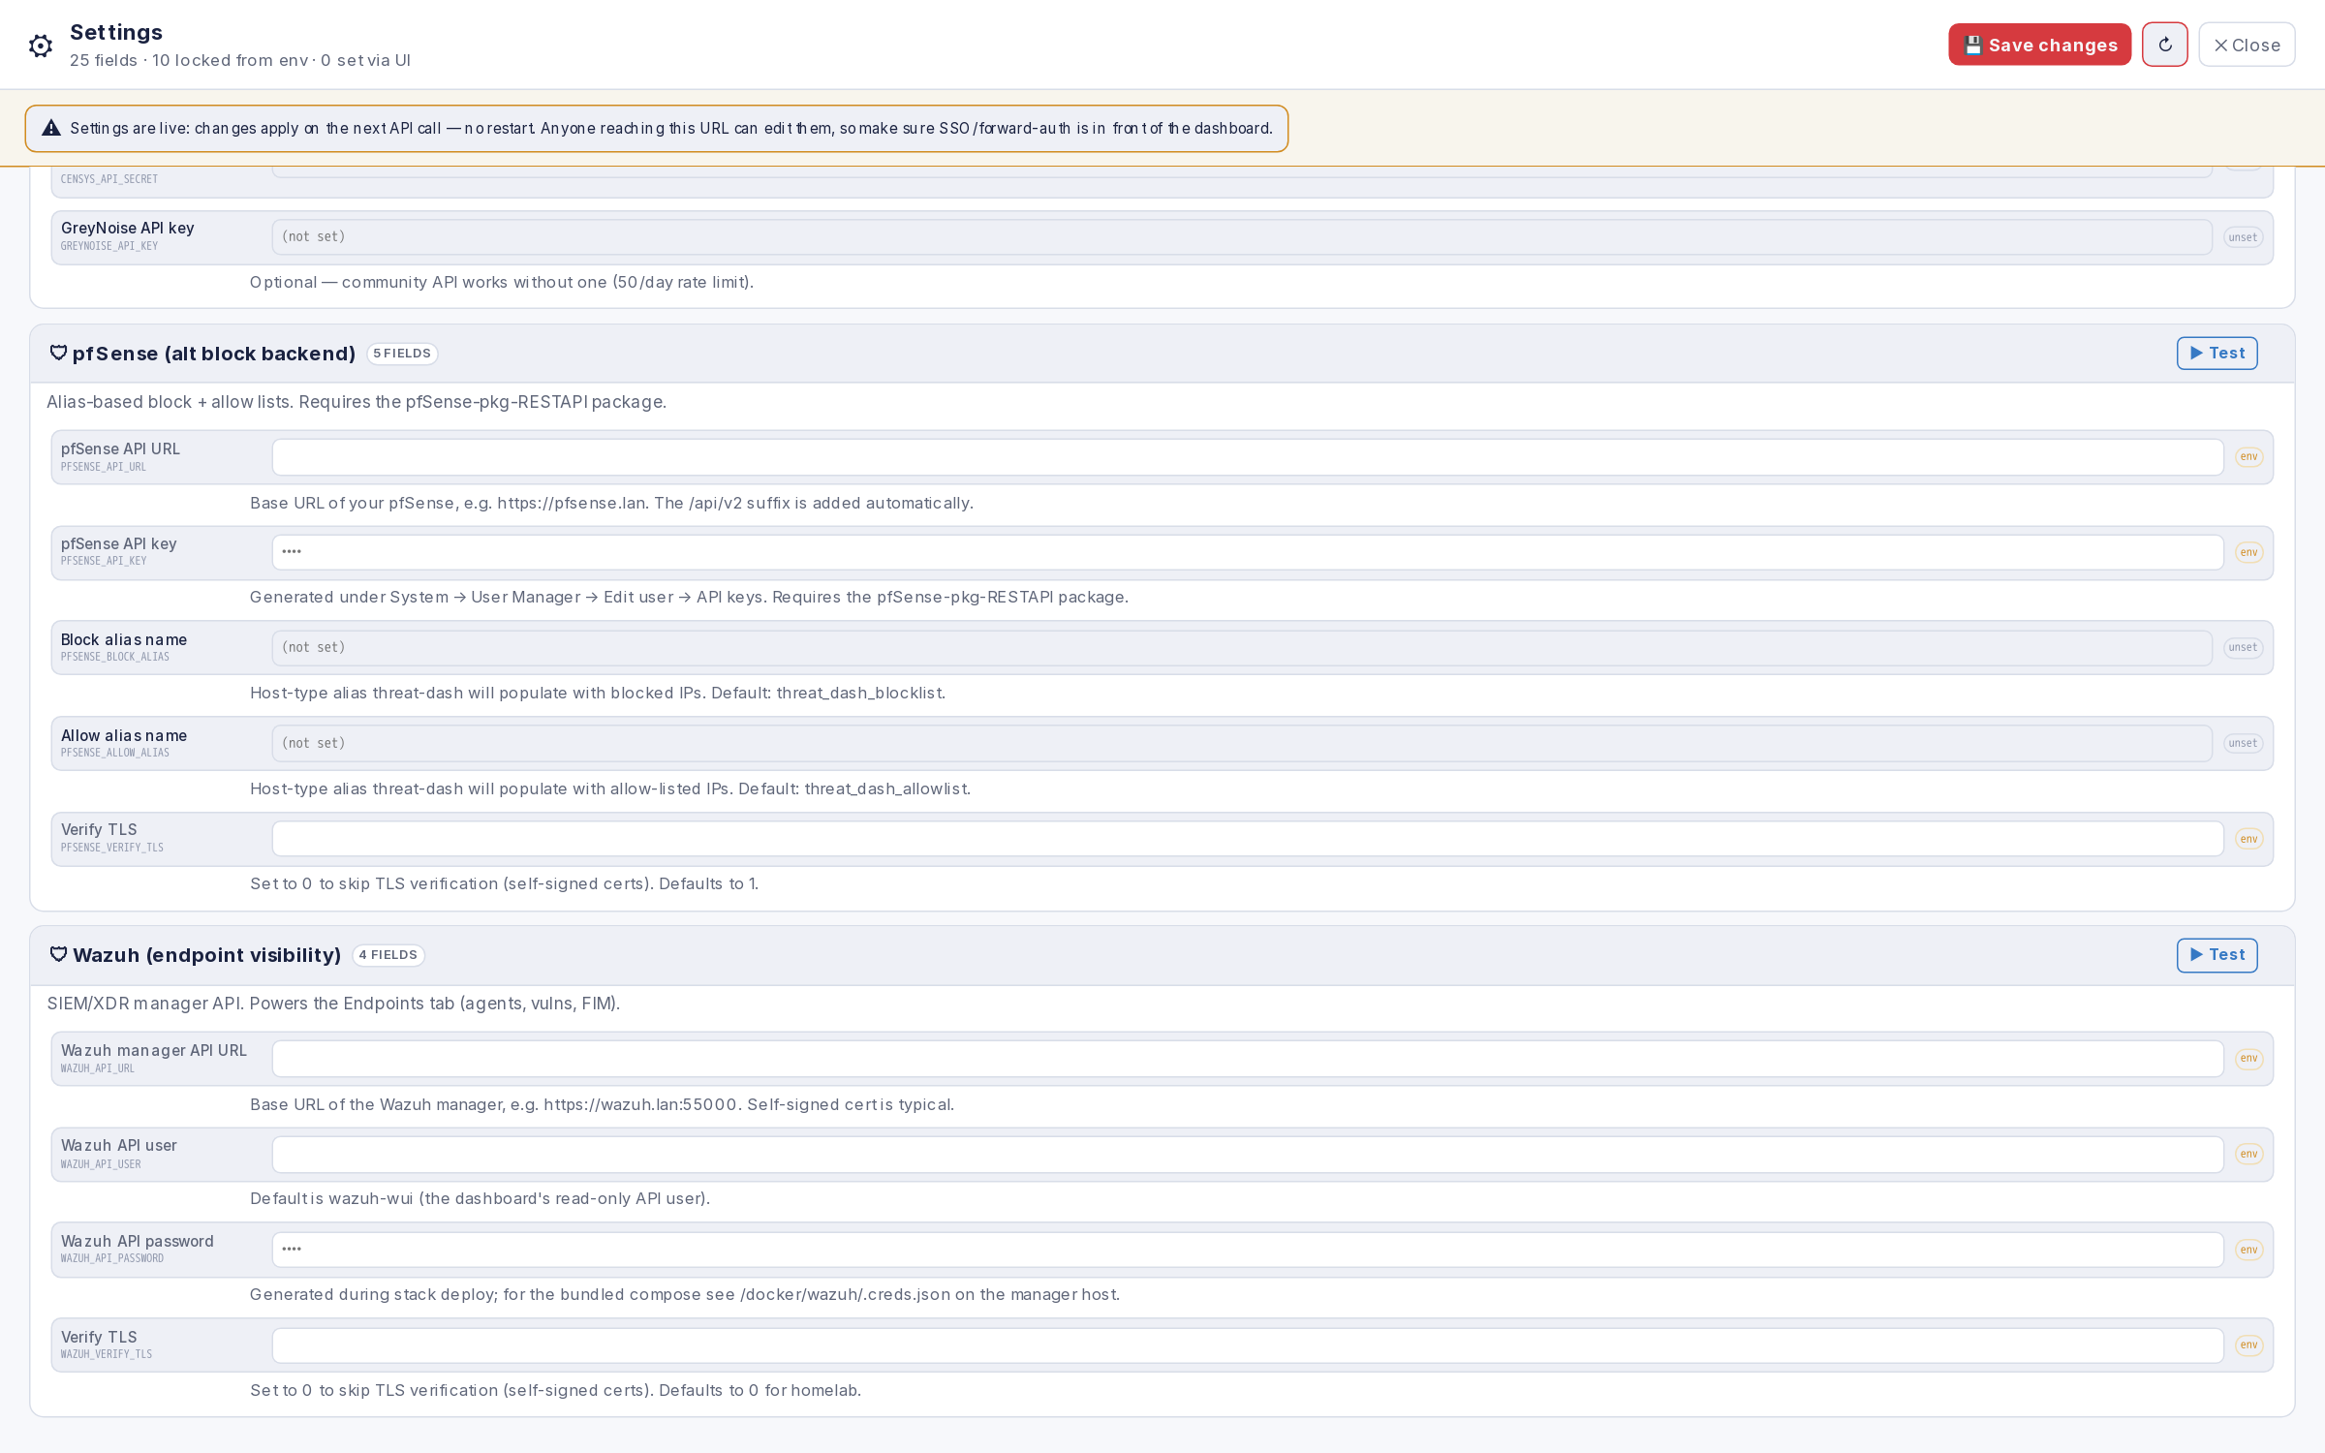Click the 5 FIELDS badge
The height and width of the screenshot is (1453, 2325).
click(x=402, y=354)
